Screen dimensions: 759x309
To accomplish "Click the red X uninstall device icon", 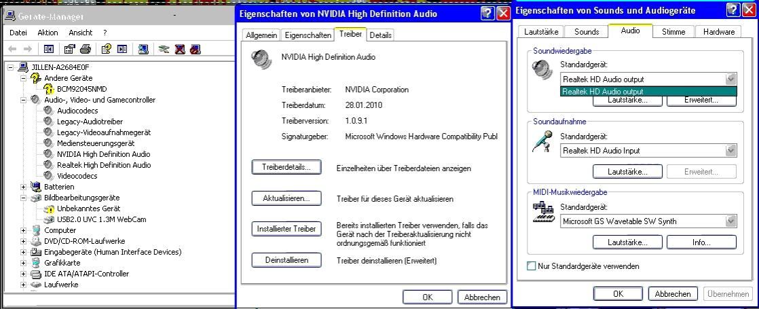I will pos(180,49).
